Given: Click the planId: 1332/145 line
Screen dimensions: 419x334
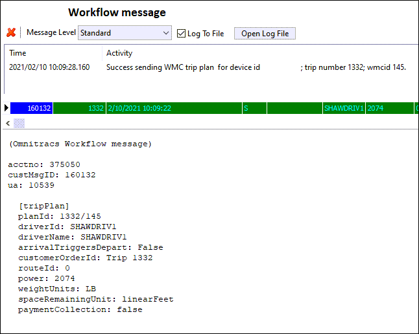Looking at the screenshot, I should coord(60,216).
